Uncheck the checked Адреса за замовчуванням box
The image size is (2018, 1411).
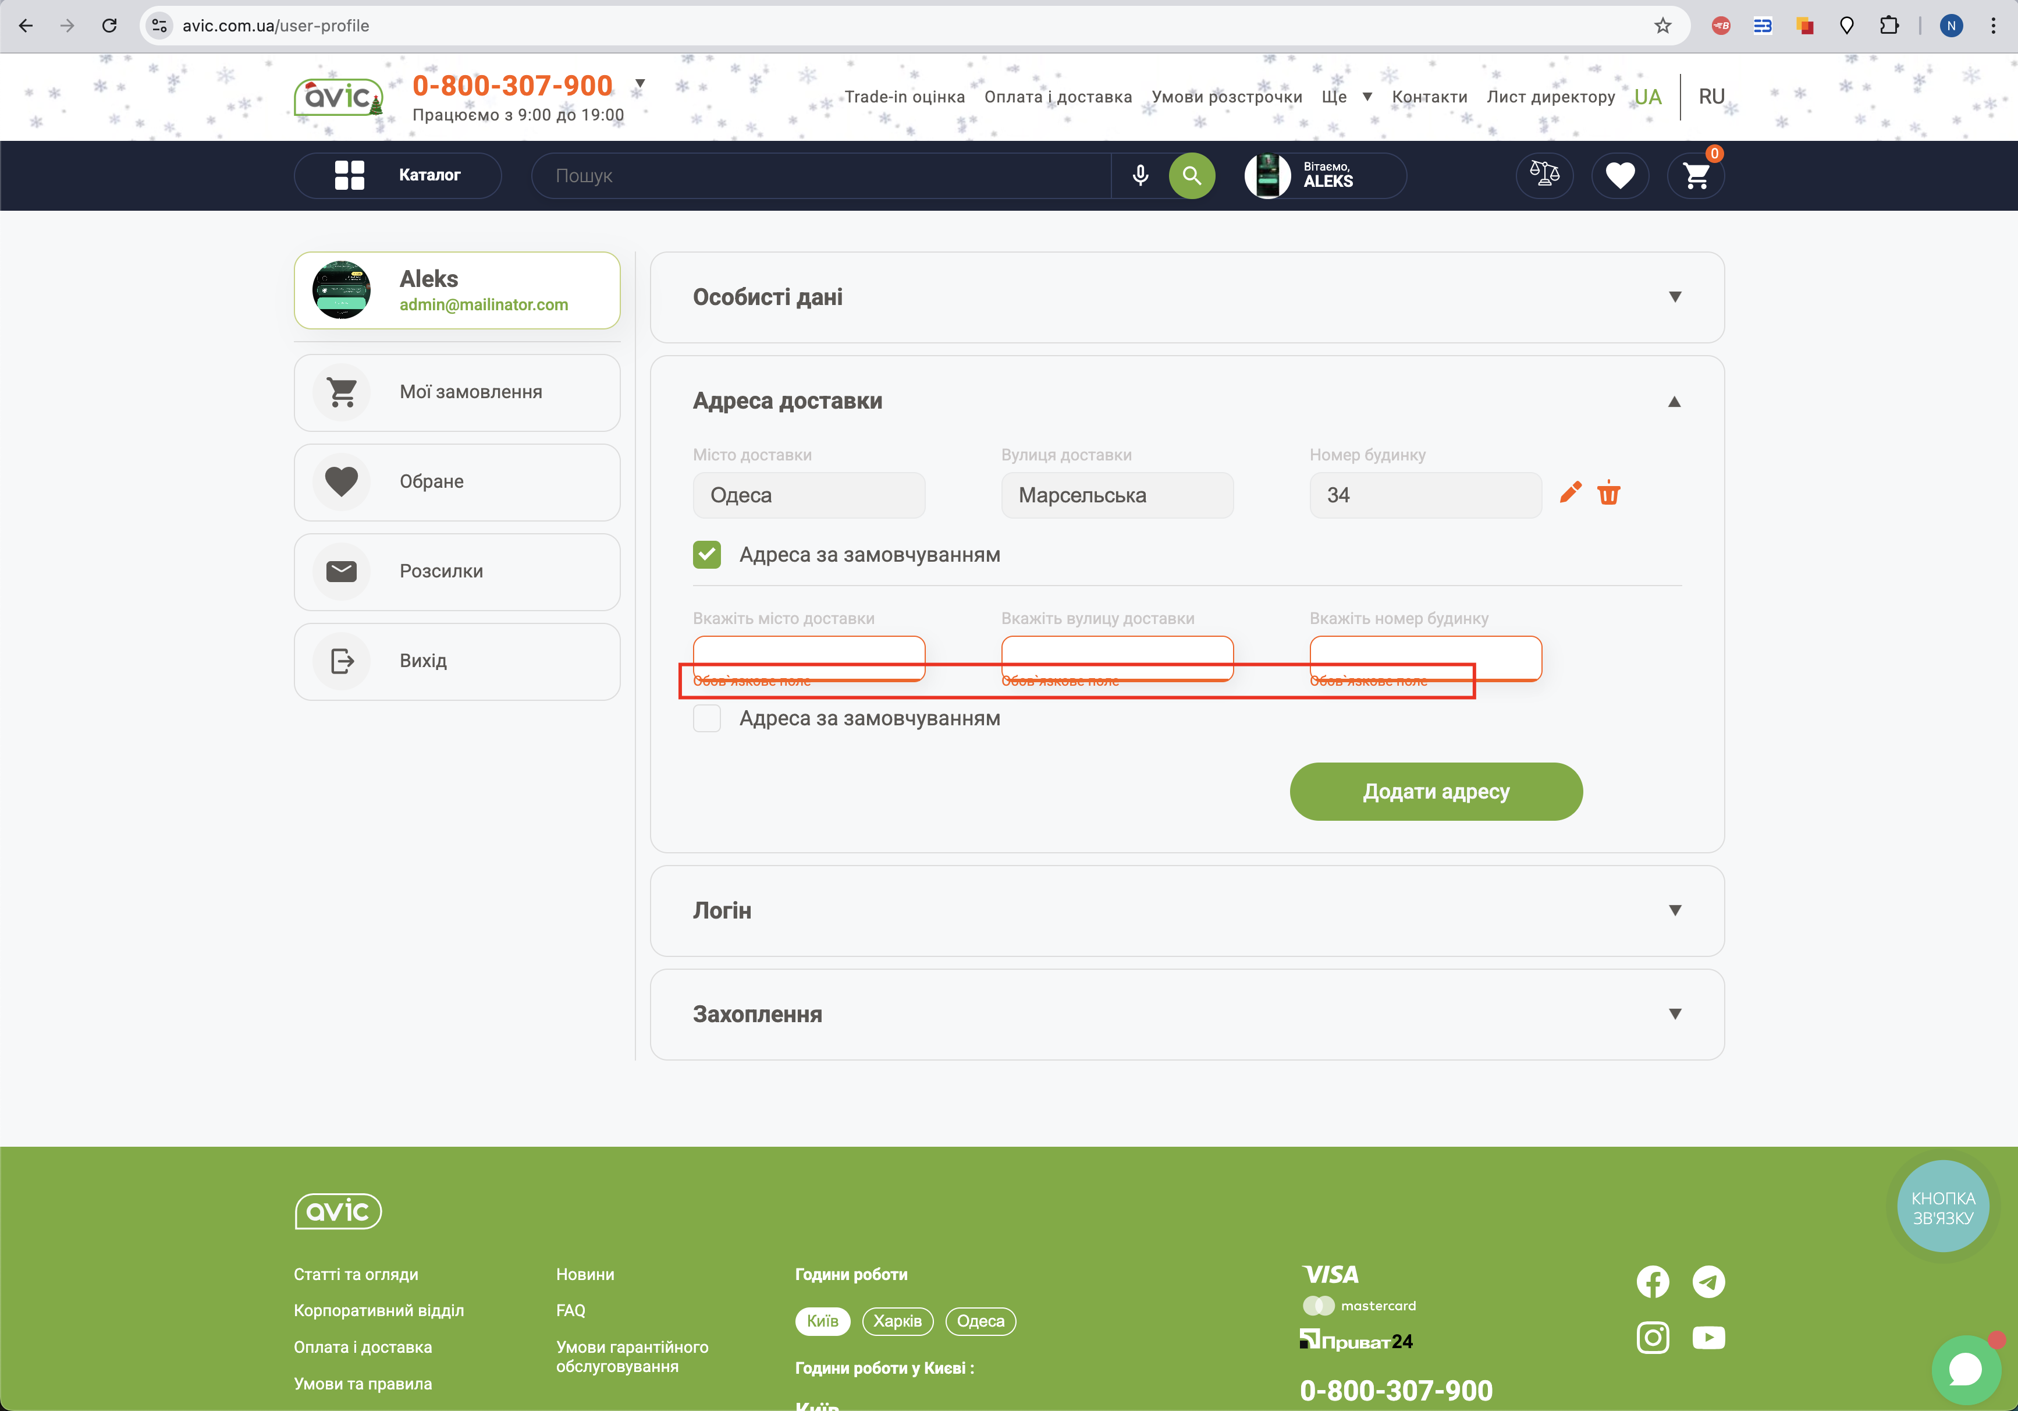point(706,555)
